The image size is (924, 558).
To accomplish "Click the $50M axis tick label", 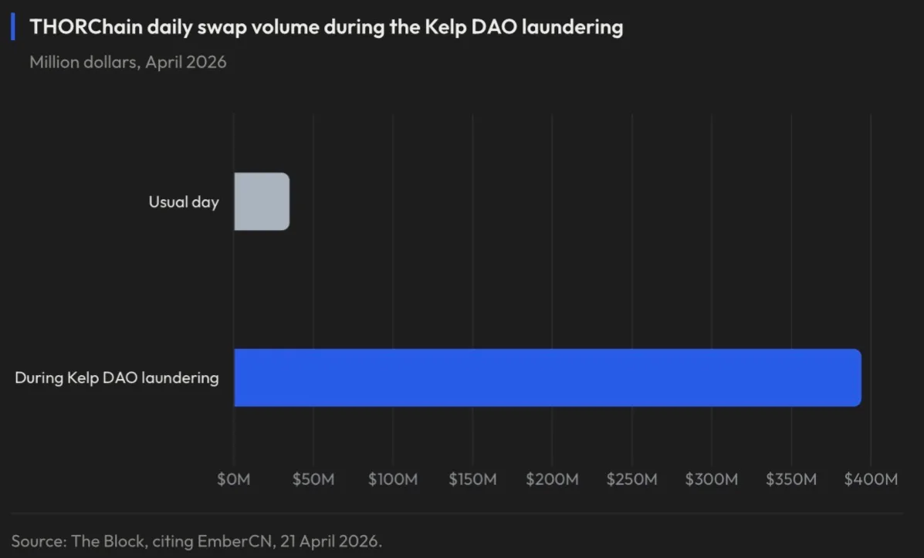I will [313, 479].
